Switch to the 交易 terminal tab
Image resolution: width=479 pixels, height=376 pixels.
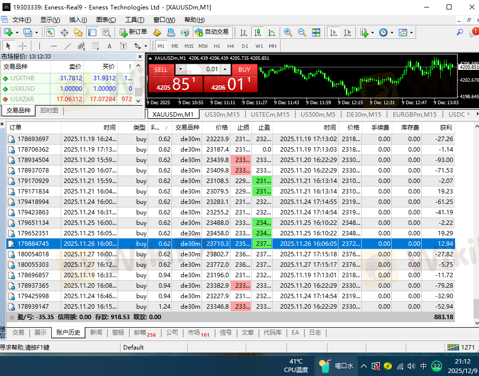click(18, 333)
